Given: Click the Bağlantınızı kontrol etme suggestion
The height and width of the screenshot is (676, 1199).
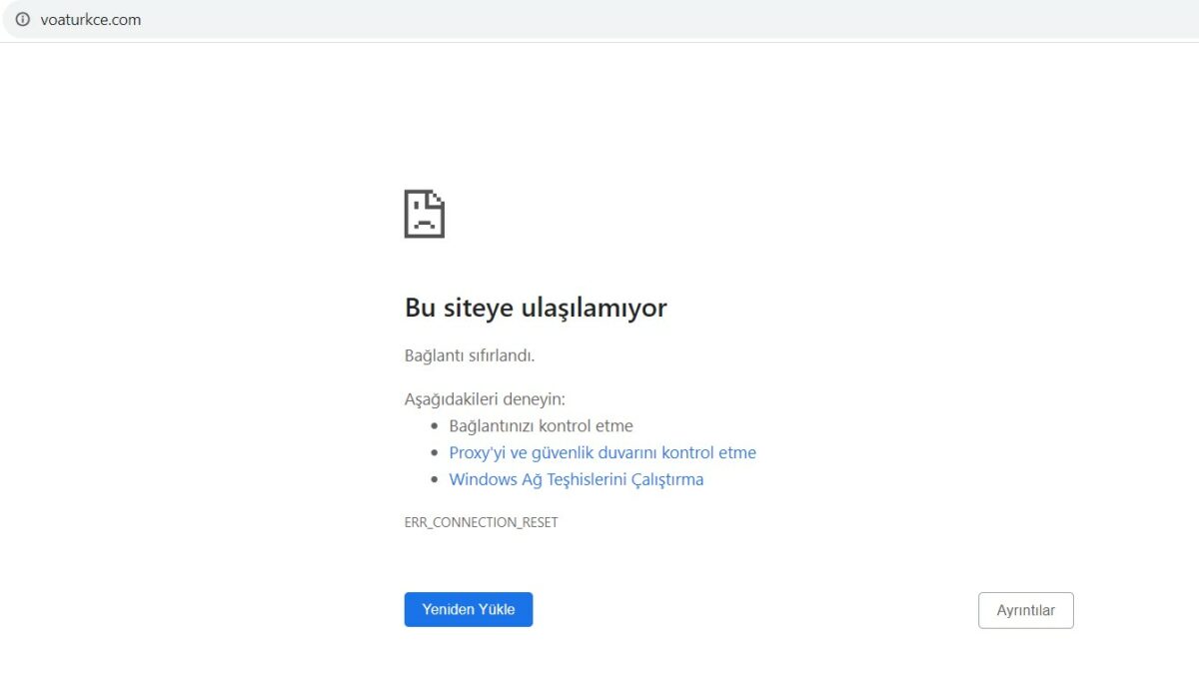Looking at the screenshot, I should tap(541, 426).
